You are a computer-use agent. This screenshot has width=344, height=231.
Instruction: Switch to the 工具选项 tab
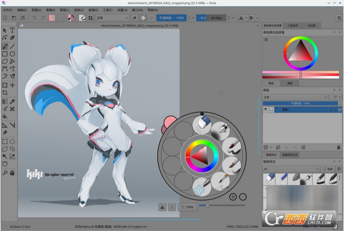click(x=293, y=26)
